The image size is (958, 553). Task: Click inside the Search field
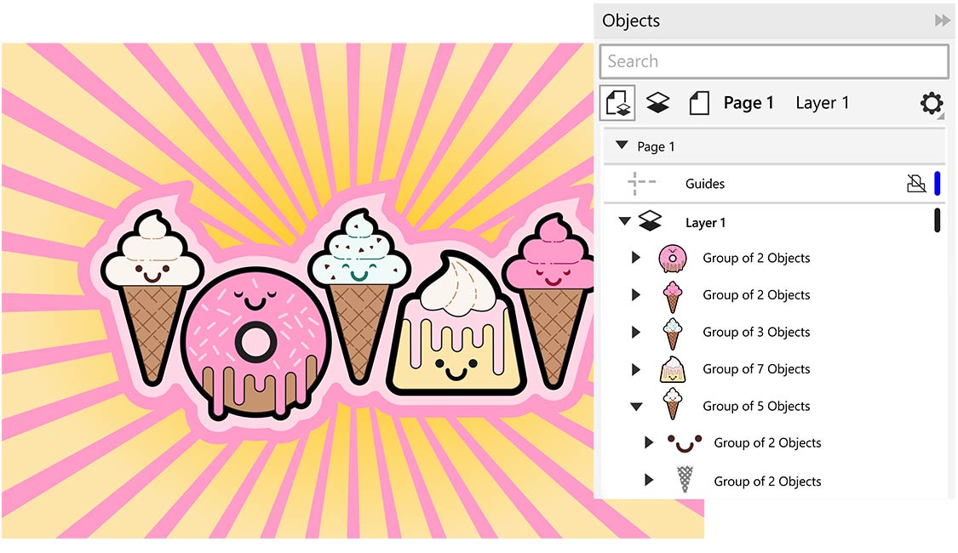773,60
